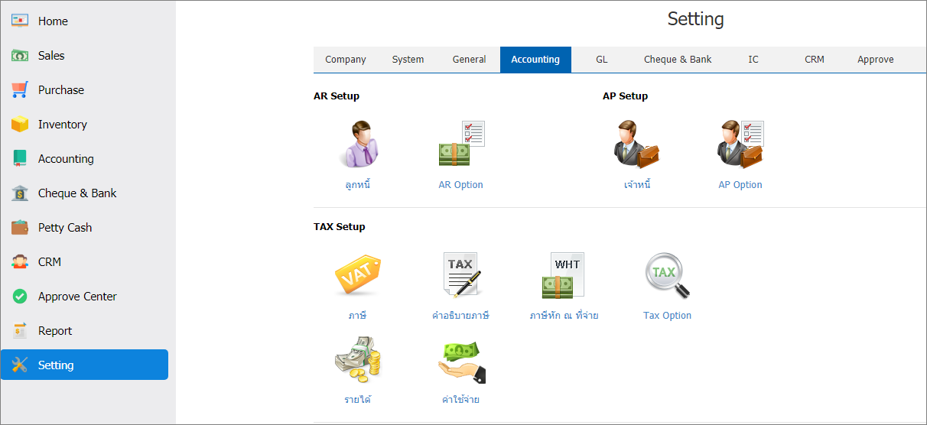Open the รายได้ income coins icon

click(358, 360)
